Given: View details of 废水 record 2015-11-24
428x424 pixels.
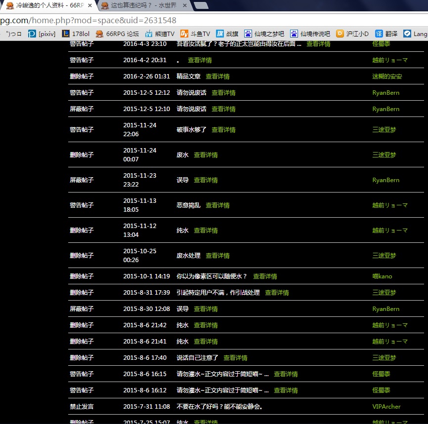Looking at the screenshot, I should (206, 155).
